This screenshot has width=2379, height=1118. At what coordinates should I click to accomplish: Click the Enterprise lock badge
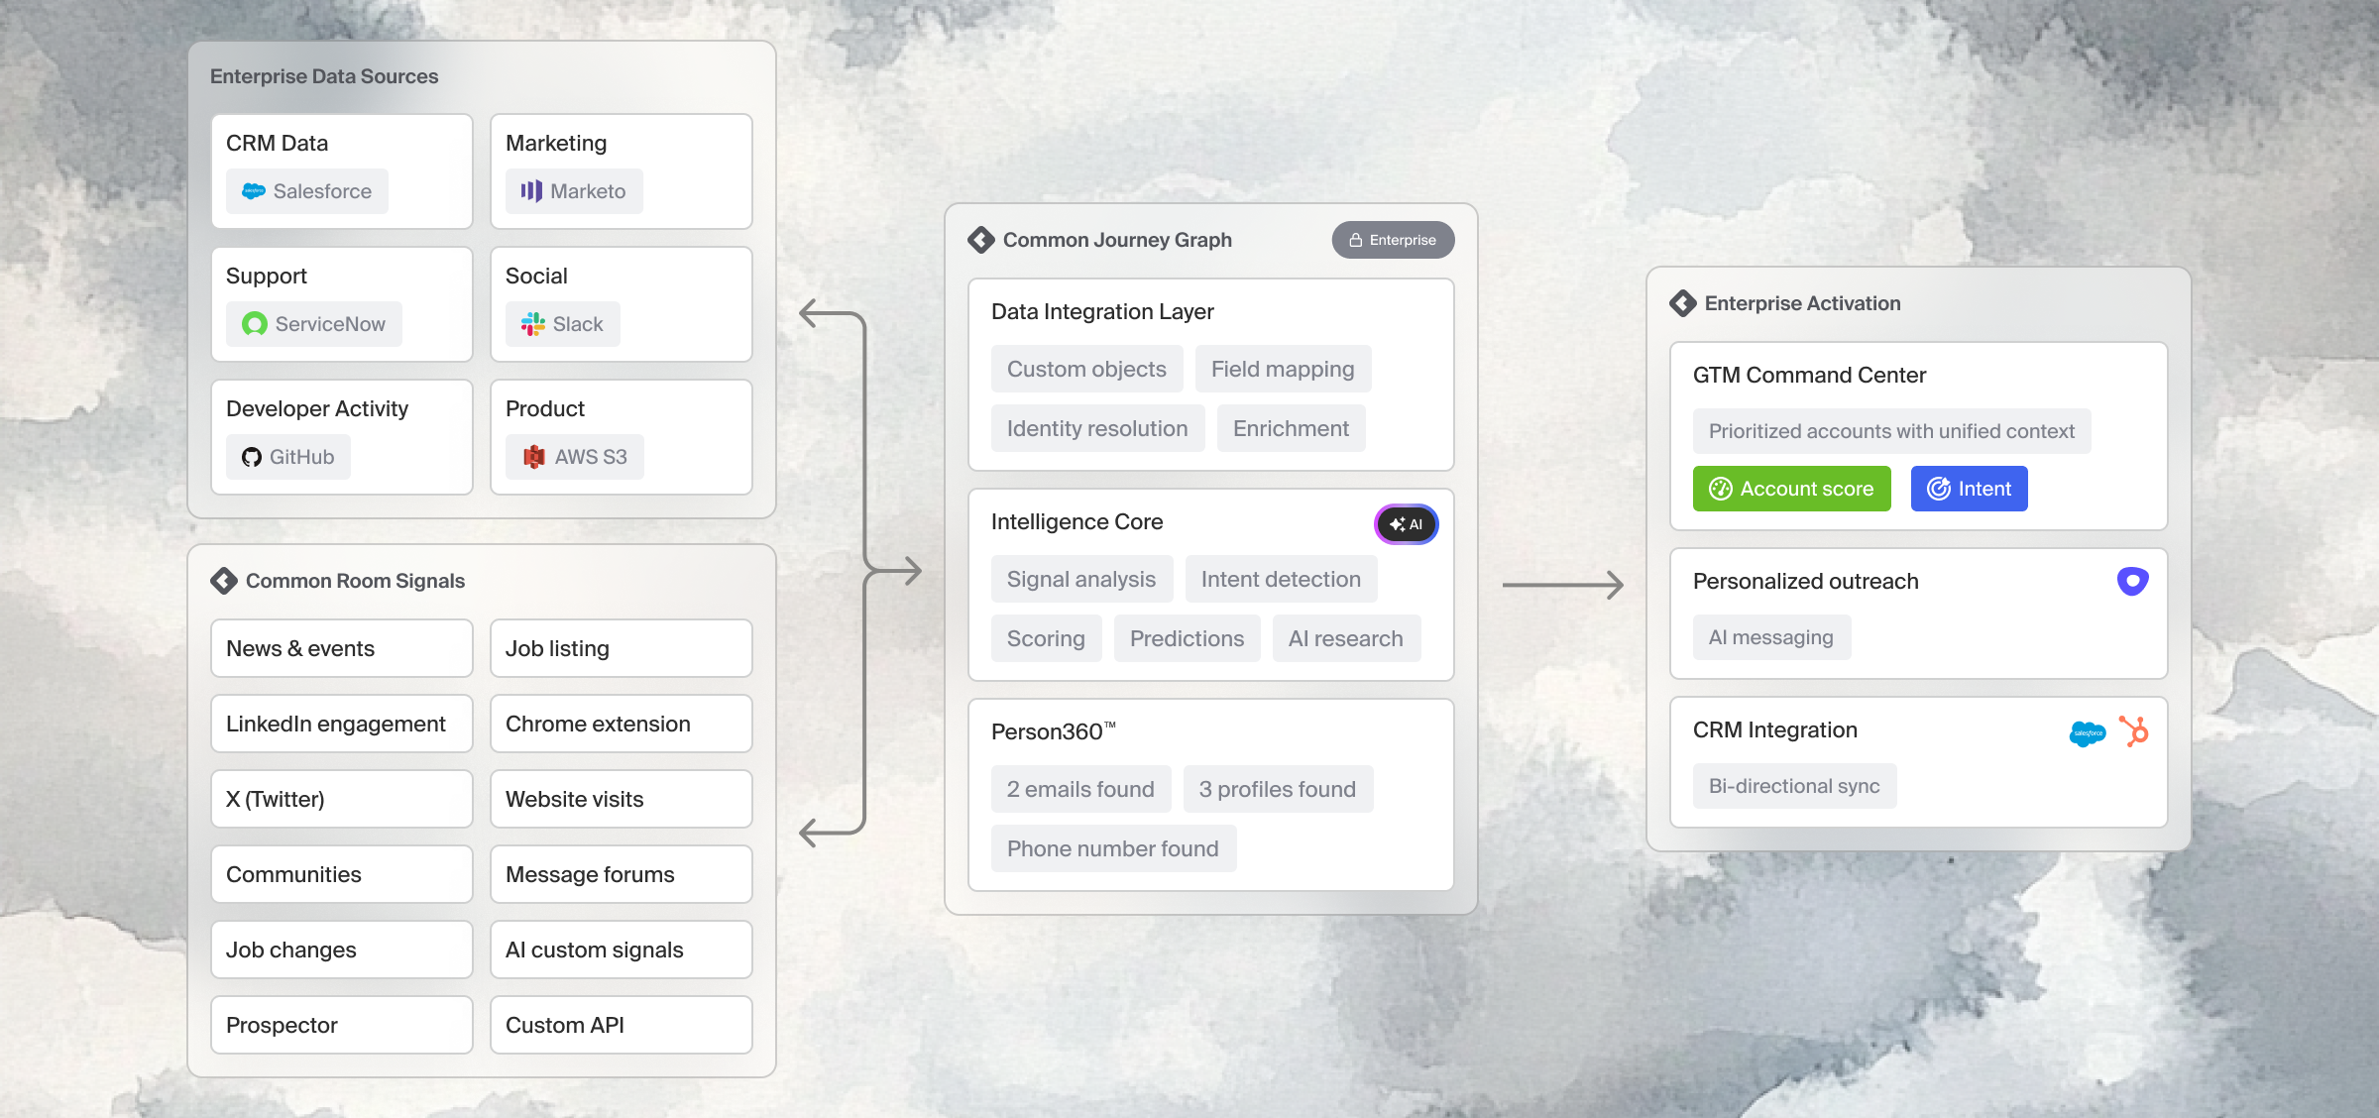1393,240
